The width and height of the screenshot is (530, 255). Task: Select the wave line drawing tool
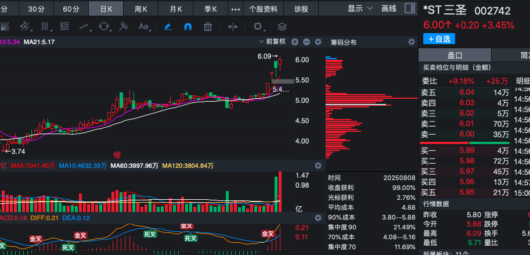[x=85, y=26]
